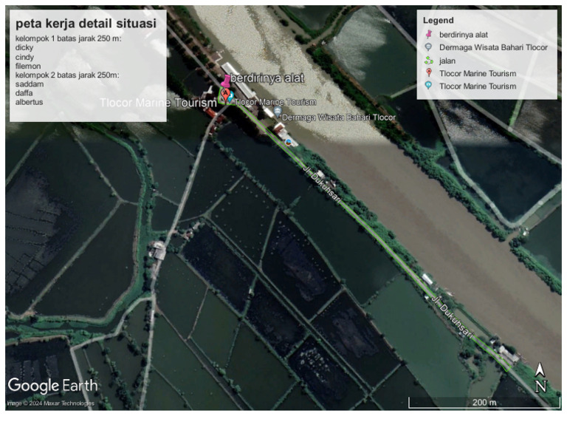The width and height of the screenshot is (567, 439).
Task: Click the 'Image © 2024 Maxar Technologies' attribution
Action: [x=51, y=404]
